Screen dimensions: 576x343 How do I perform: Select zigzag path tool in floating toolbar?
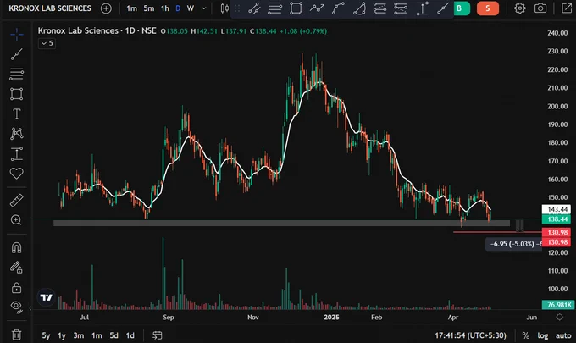click(317, 8)
